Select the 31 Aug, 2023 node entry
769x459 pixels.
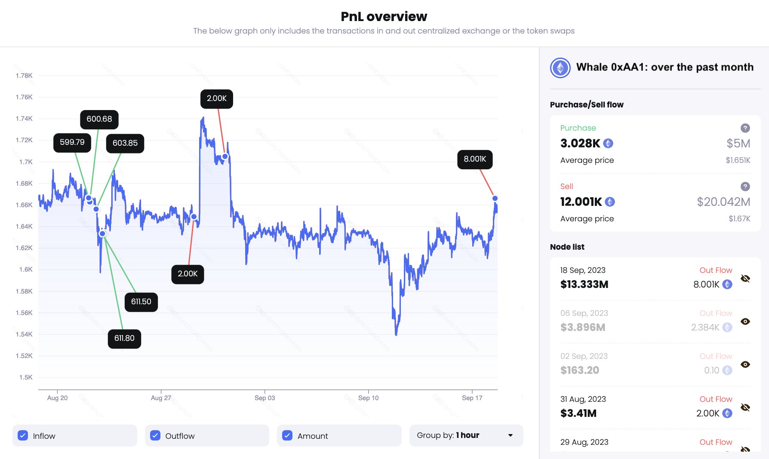(x=583, y=399)
